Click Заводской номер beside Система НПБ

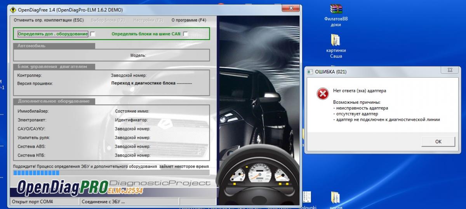tap(132, 155)
